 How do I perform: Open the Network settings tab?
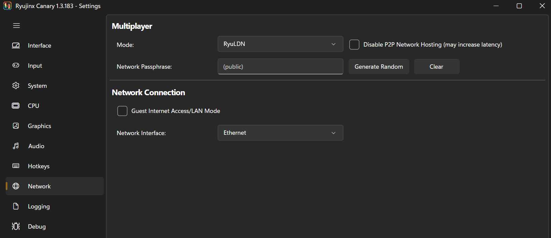point(39,186)
